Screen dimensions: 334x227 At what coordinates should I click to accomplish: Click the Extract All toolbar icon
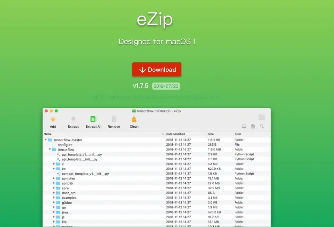(x=93, y=119)
